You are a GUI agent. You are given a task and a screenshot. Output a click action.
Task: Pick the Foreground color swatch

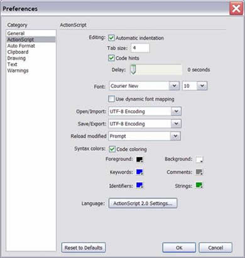tap(139, 159)
